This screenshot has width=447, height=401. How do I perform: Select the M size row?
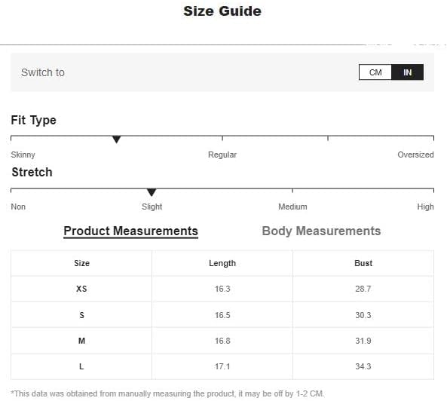point(222,341)
